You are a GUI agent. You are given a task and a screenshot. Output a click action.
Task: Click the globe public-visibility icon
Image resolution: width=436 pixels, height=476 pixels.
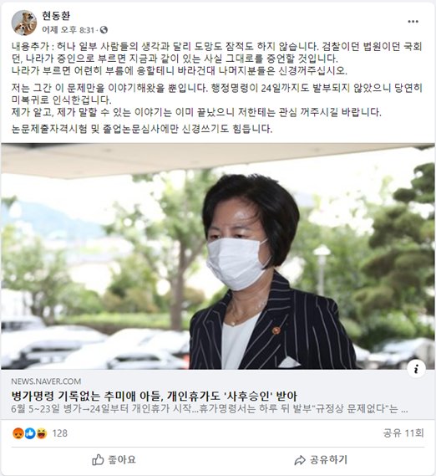pos(104,30)
